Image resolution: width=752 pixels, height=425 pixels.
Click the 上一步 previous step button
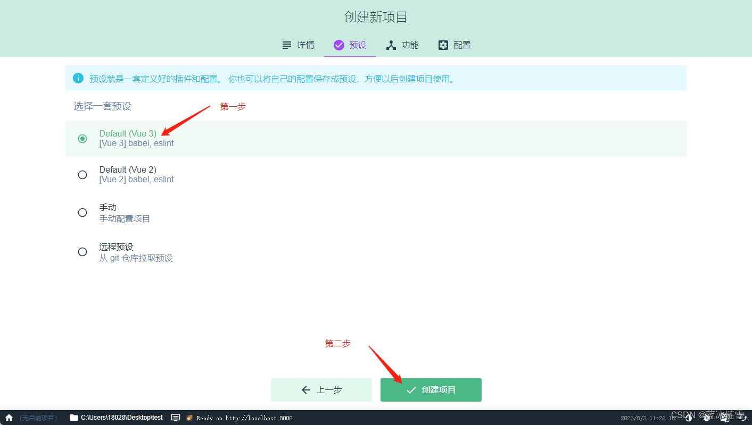point(321,390)
